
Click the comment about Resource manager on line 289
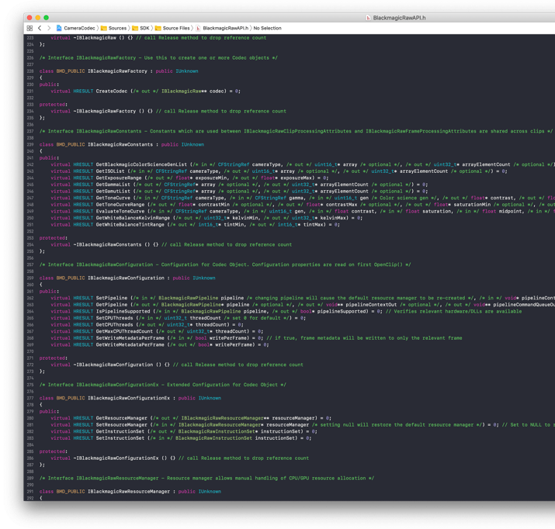click(x=206, y=478)
